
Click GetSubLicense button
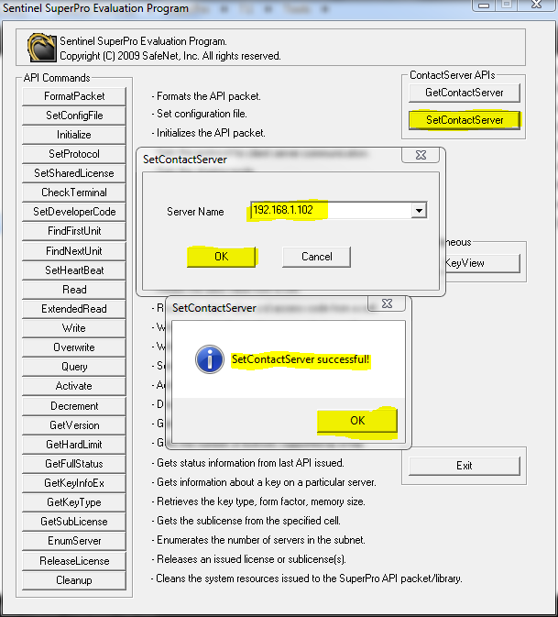click(x=74, y=522)
